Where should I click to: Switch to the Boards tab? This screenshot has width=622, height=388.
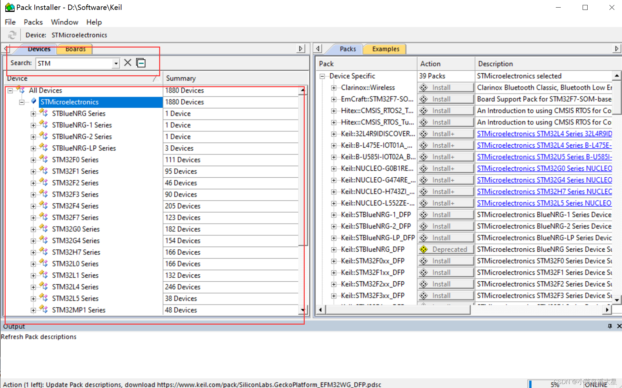(75, 49)
